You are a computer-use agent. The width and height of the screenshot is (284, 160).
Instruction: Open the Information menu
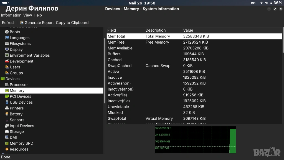11,15
